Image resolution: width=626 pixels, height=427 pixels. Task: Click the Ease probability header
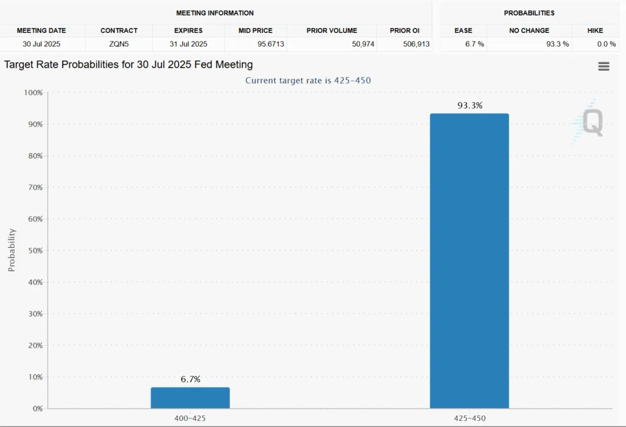pyautogui.click(x=463, y=31)
